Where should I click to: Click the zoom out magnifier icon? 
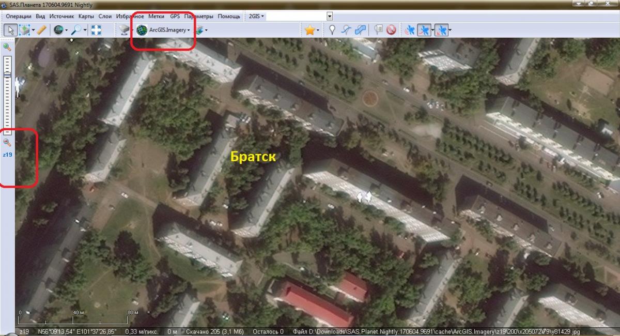[7, 143]
